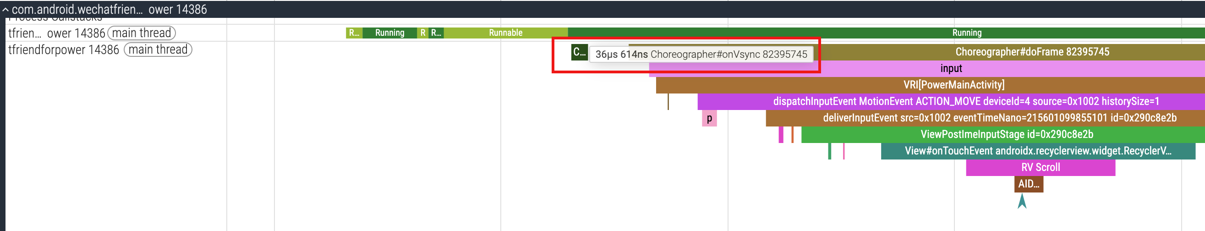Click dispatchInputEvent MotionEvent ACTION_MOVE slice

click(965, 101)
